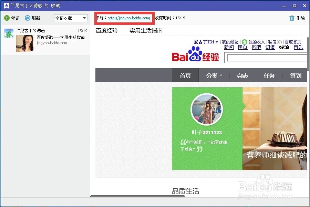Open the source link jingyan.baidu.com

click(x=129, y=18)
